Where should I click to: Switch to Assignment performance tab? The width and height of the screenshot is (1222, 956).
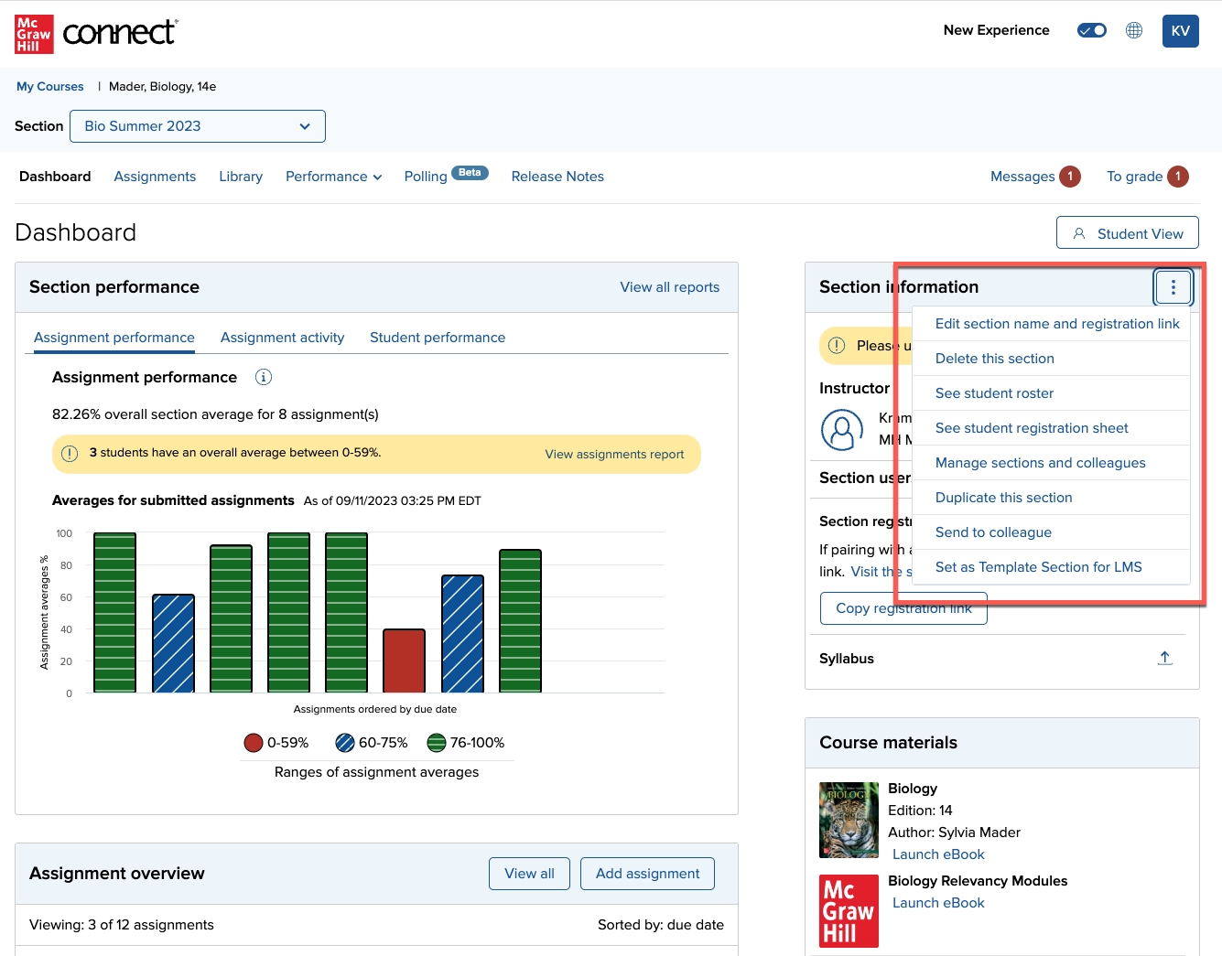114,338
